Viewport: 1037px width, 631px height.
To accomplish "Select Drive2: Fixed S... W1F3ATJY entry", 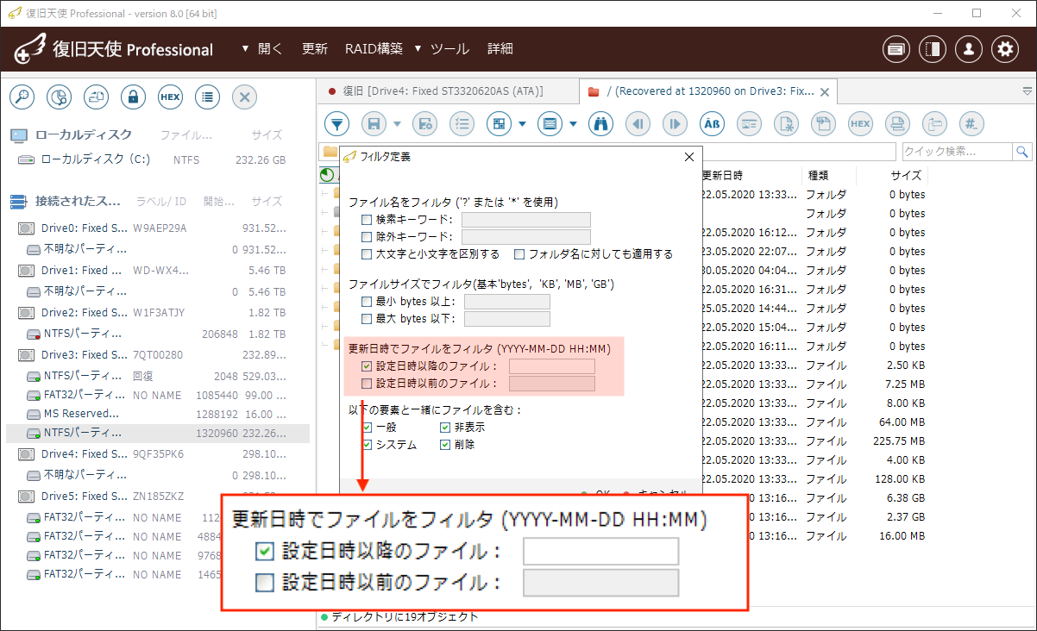I will point(157,313).
